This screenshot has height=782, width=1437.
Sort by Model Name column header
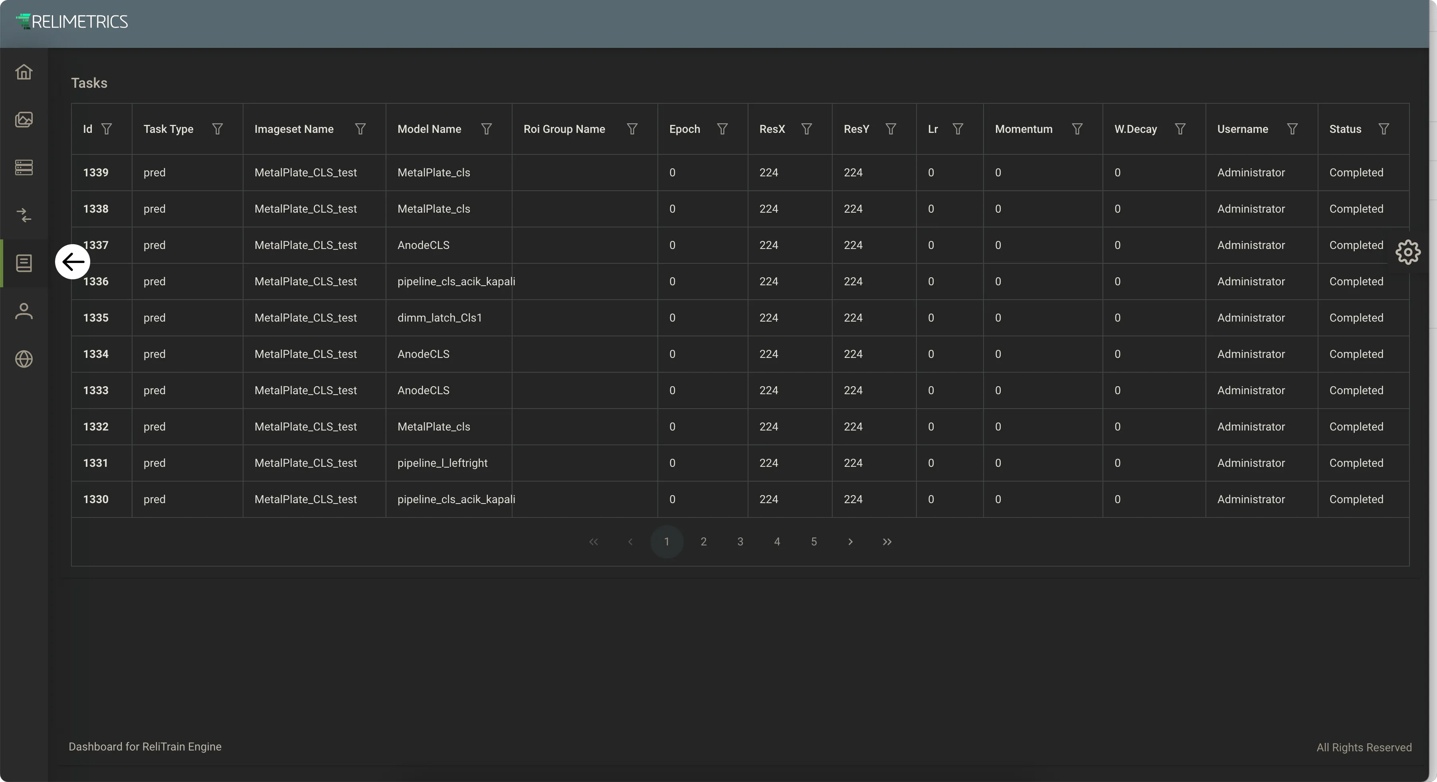430,129
